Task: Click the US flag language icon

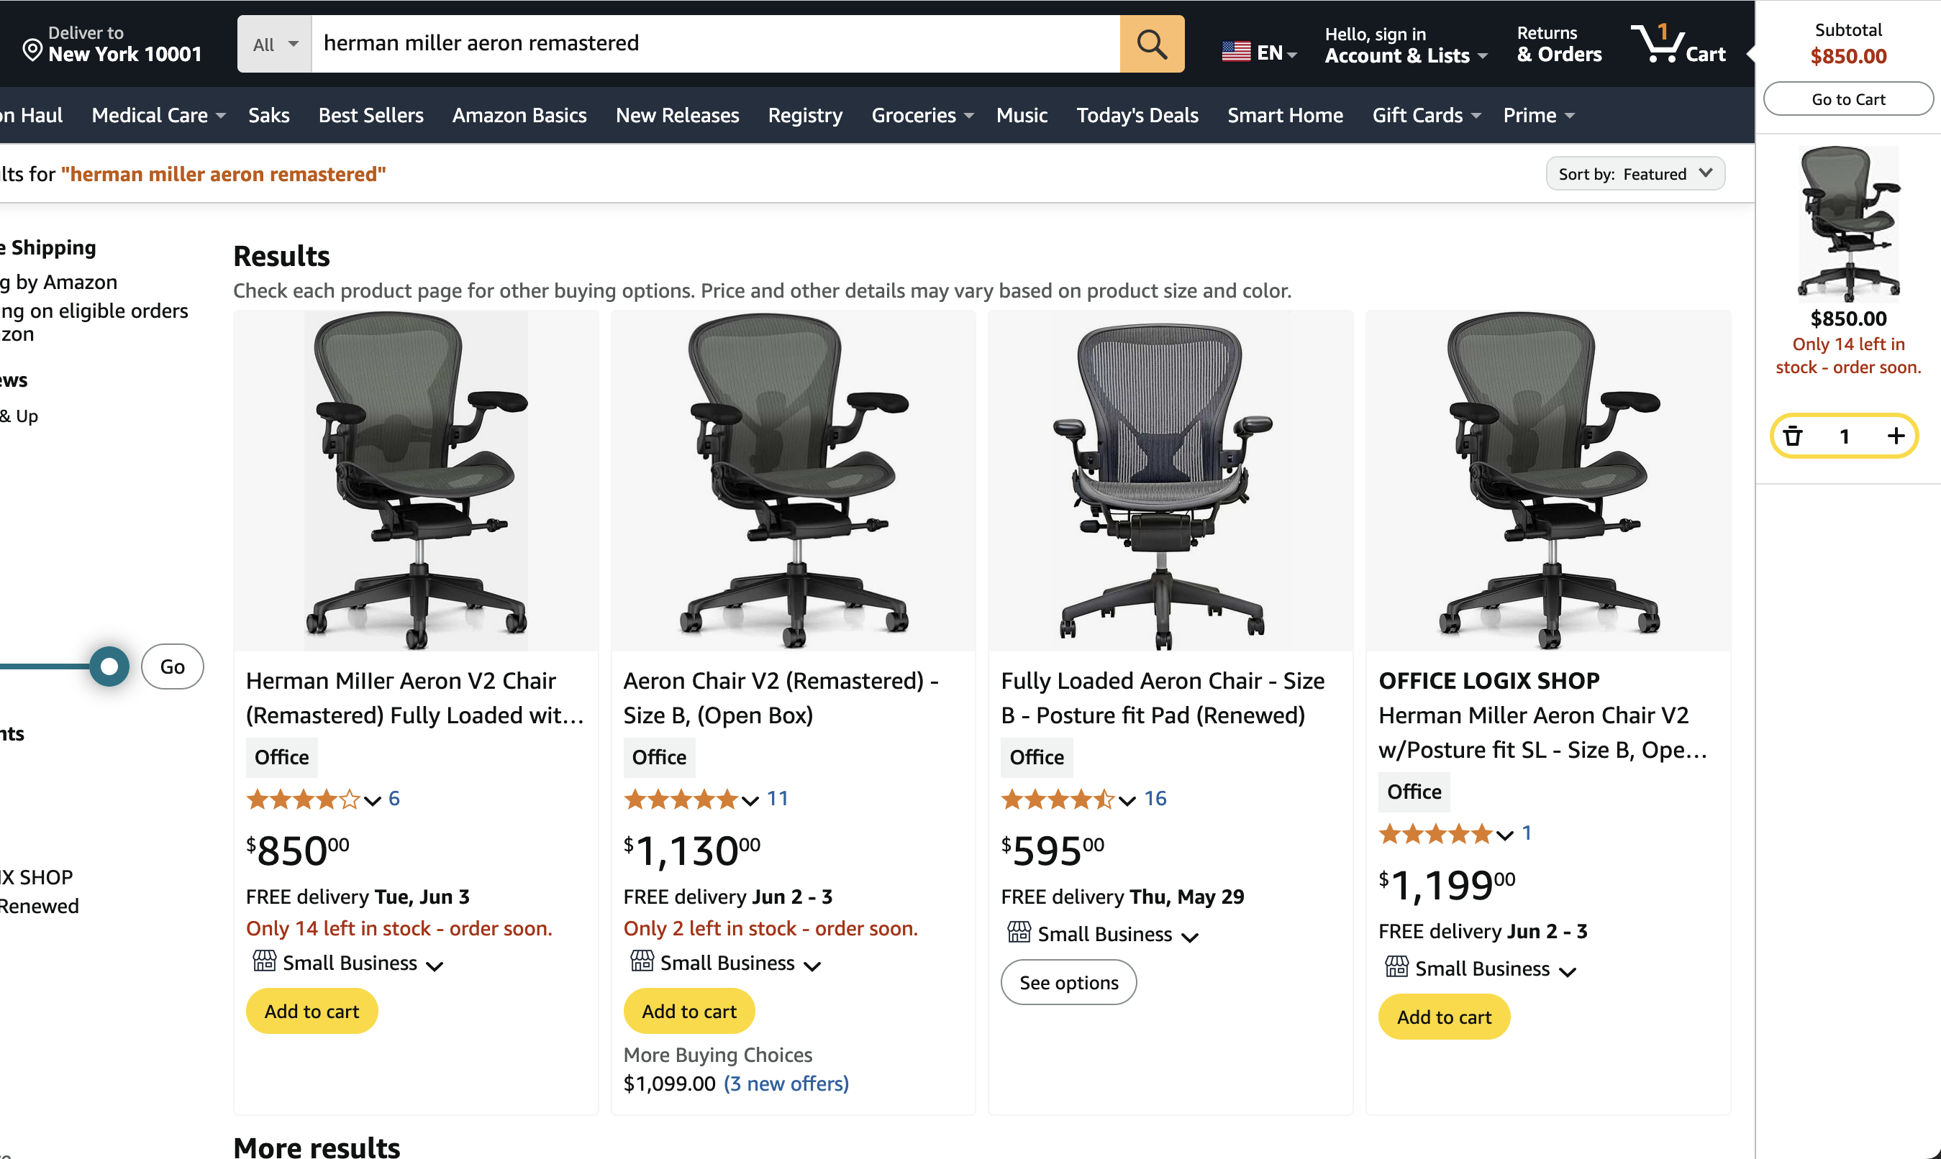Action: [1235, 52]
